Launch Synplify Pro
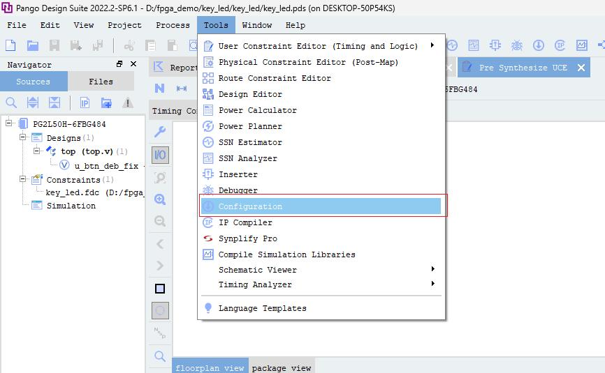The width and height of the screenshot is (605, 373). coord(321,238)
